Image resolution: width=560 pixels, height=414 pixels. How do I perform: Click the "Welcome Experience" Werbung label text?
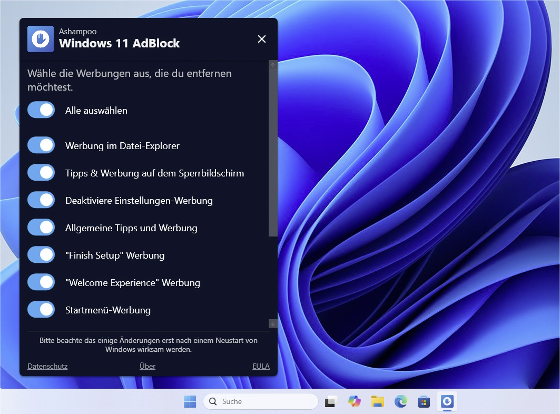pos(133,282)
